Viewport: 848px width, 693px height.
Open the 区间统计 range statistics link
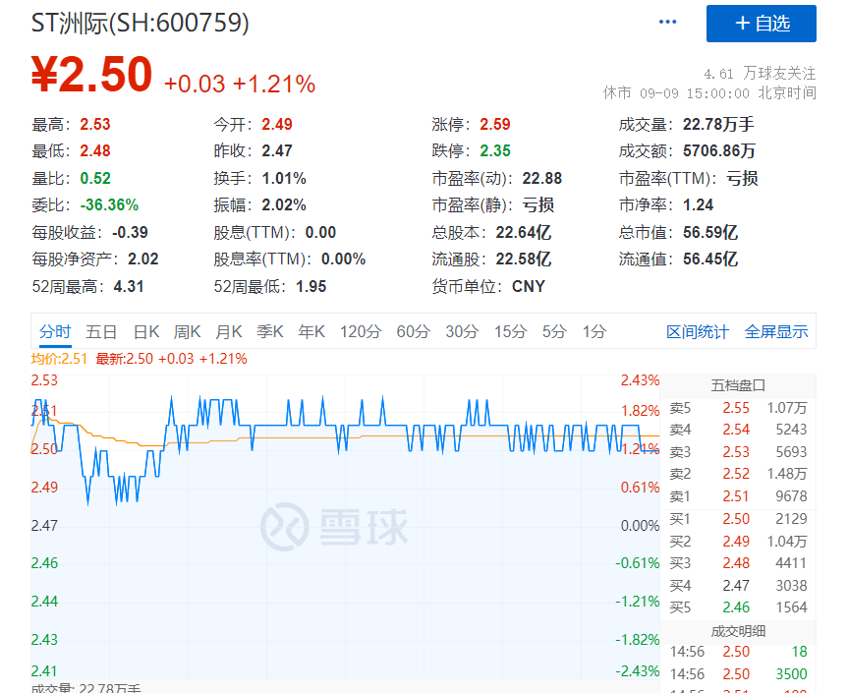coord(698,332)
